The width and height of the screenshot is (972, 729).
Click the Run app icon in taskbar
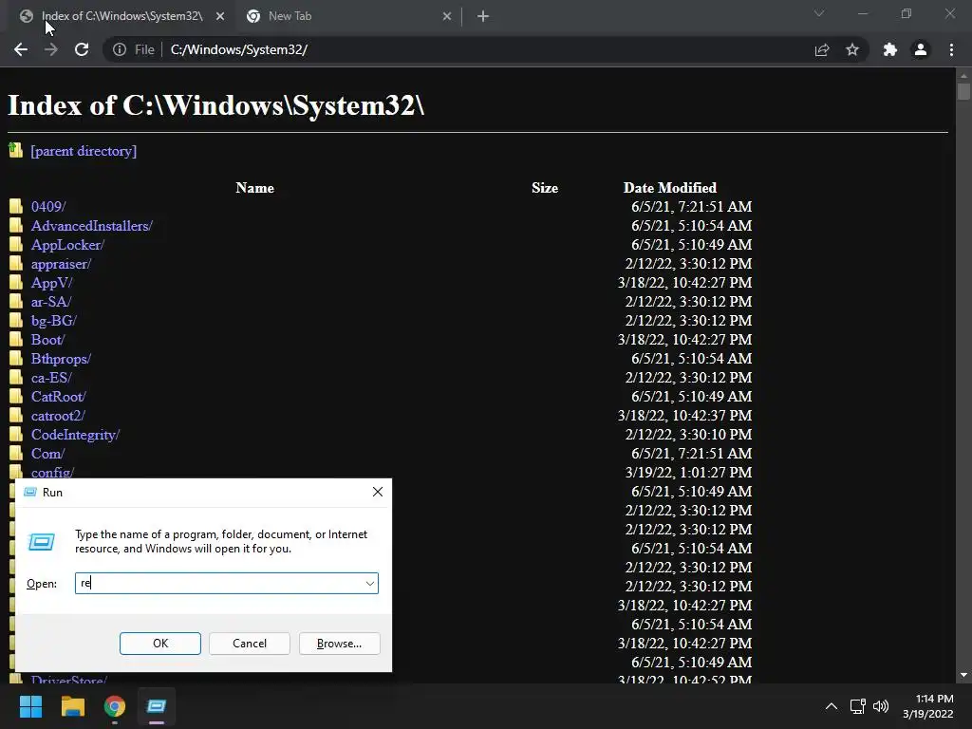(x=157, y=706)
